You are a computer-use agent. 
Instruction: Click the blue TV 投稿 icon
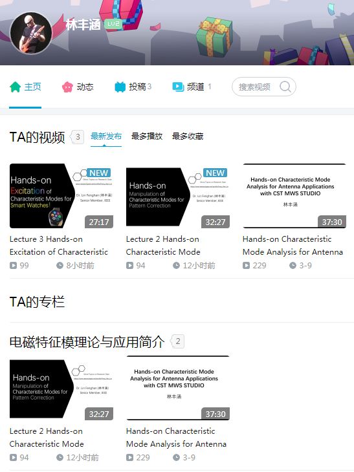120,87
